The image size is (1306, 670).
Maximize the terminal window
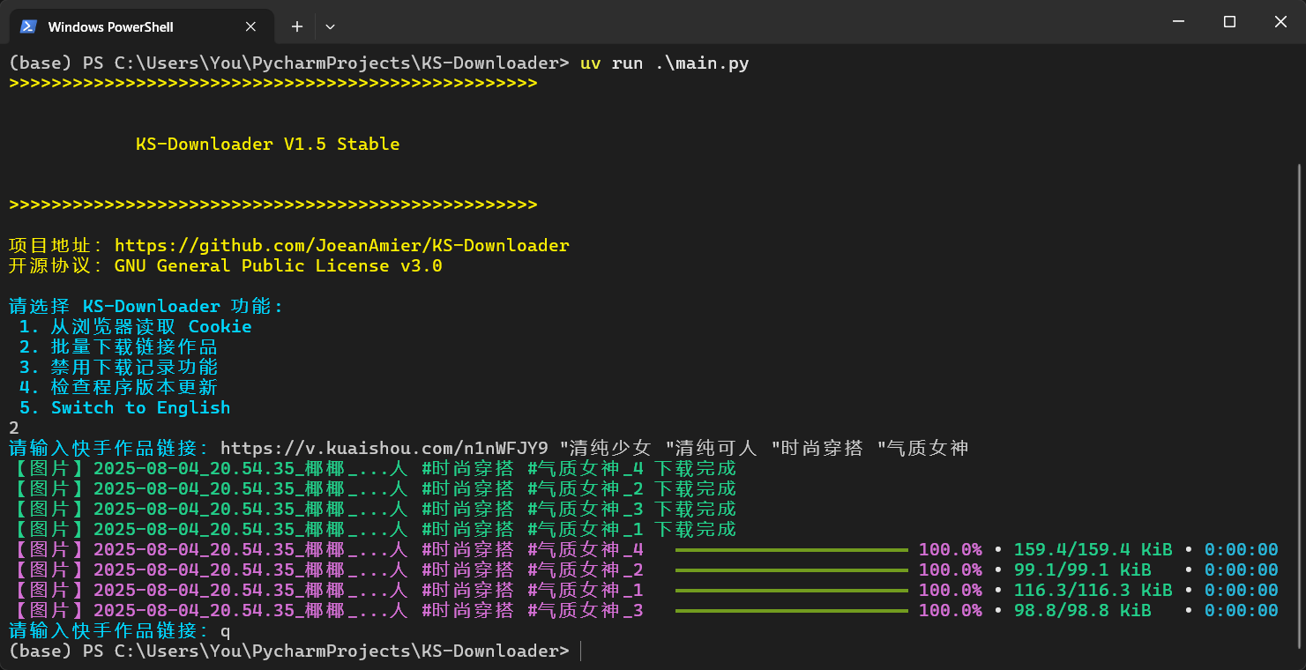1229,22
